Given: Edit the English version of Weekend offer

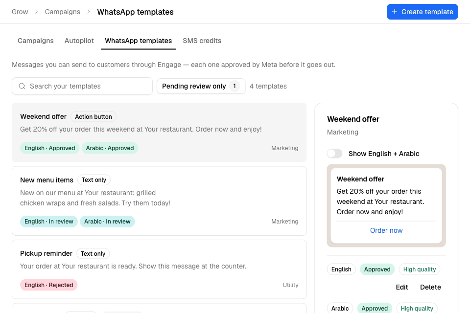Looking at the screenshot, I should click(x=402, y=287).
